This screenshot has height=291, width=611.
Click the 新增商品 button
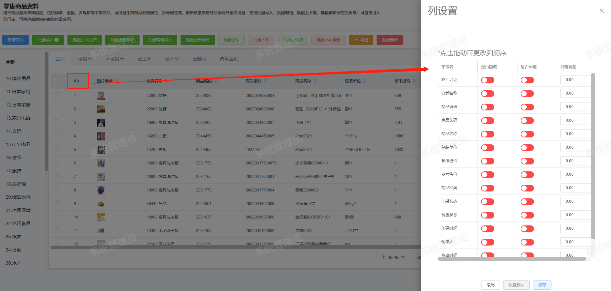click(16, 40)
